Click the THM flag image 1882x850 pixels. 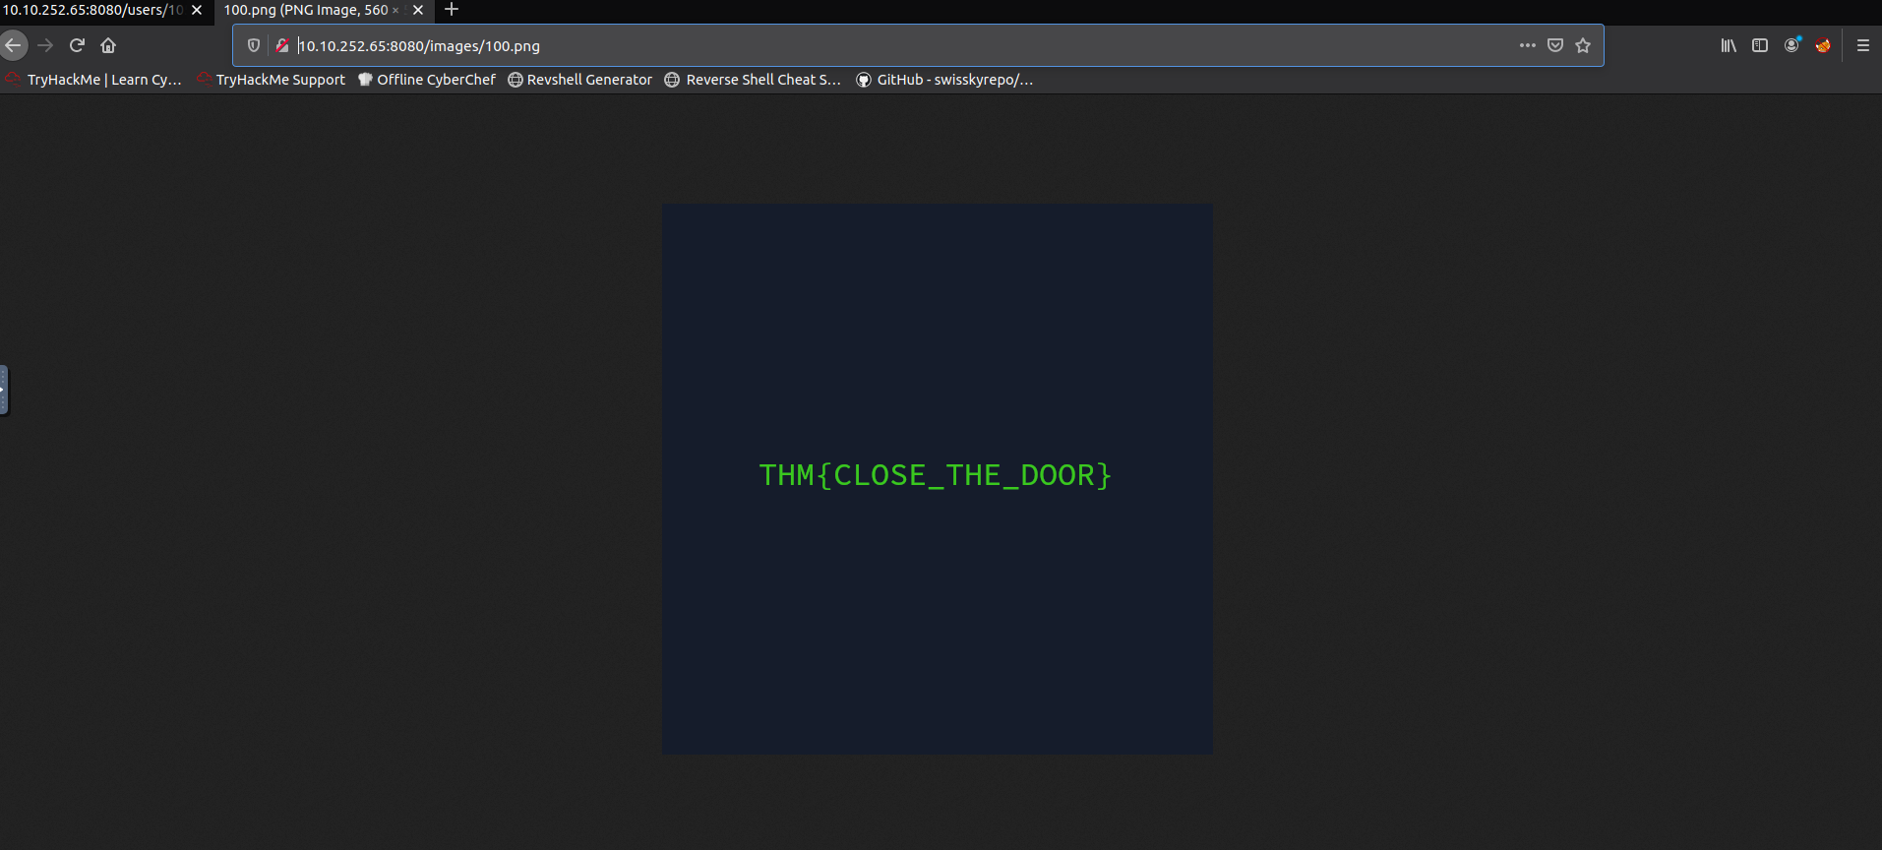pos(937,479)
